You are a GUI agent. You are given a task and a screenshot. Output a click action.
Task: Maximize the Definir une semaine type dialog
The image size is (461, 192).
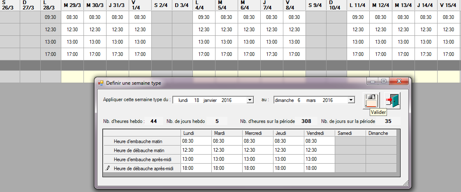383,82
